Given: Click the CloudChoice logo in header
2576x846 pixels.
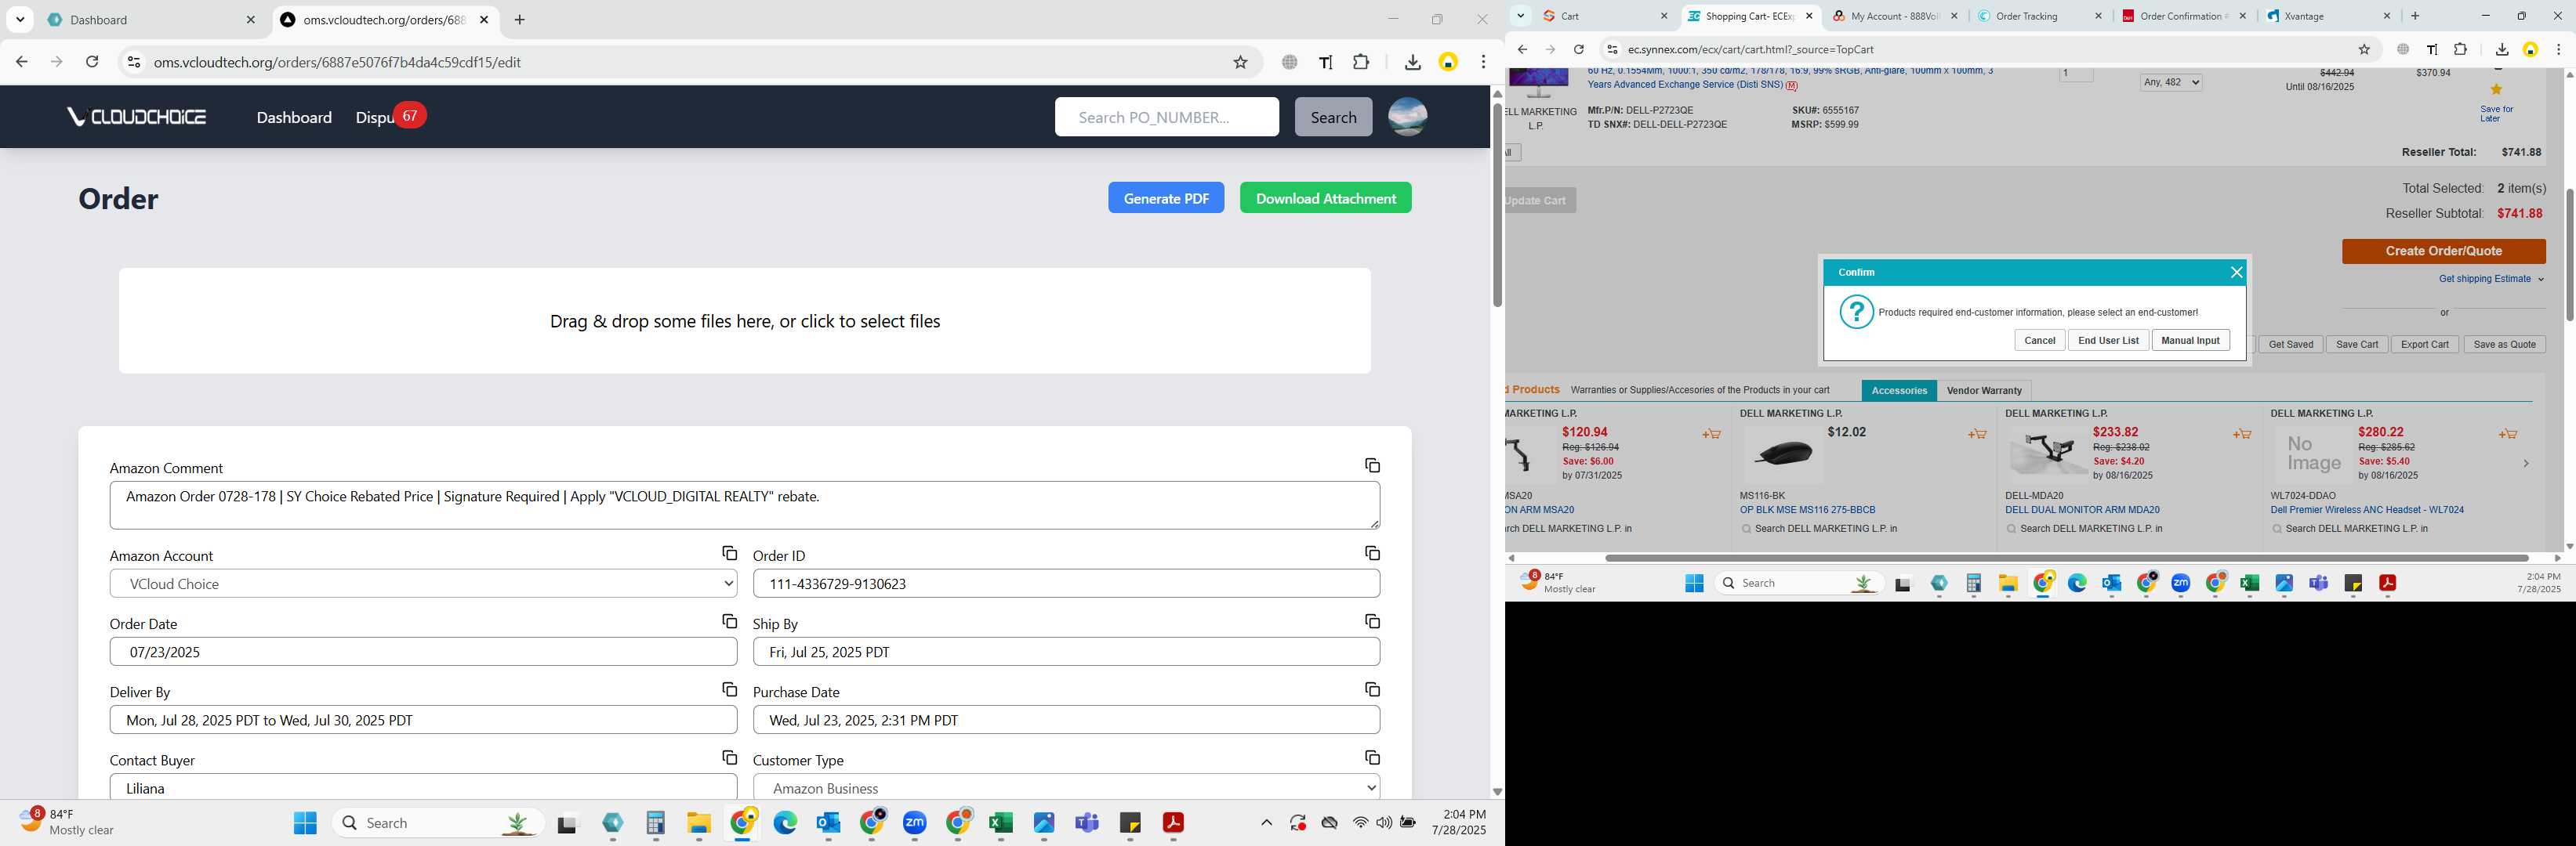Looking at the screenshot, I should (137, 117).
